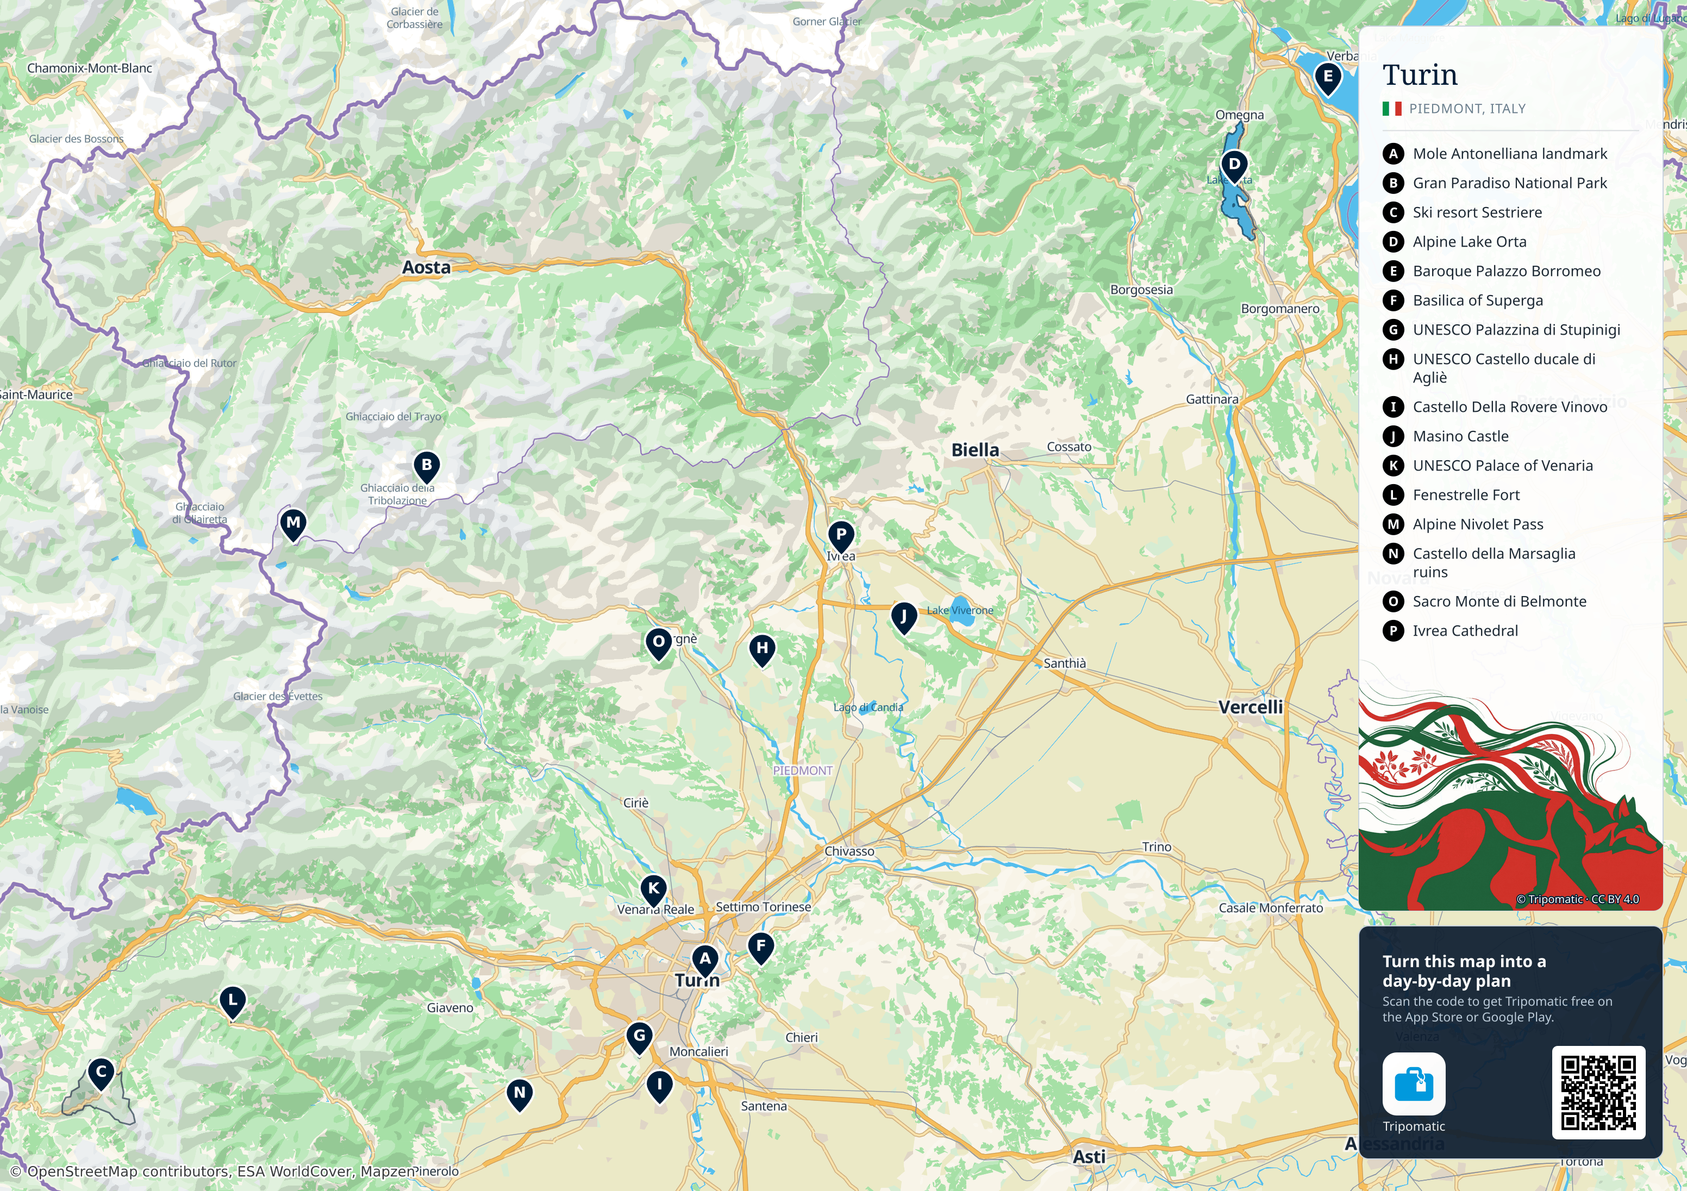Click the Vercelli city label
Screen dimensions: 1687x1191
1251,707
